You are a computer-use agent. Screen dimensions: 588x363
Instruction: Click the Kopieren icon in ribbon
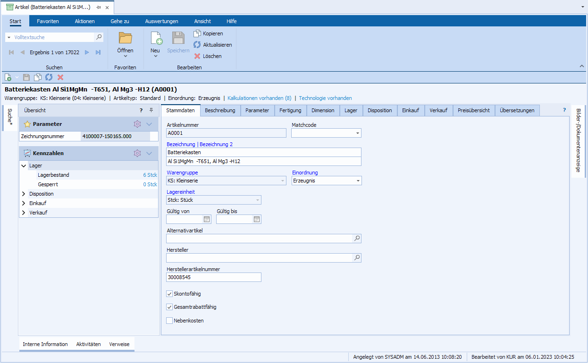click(197, 33)
